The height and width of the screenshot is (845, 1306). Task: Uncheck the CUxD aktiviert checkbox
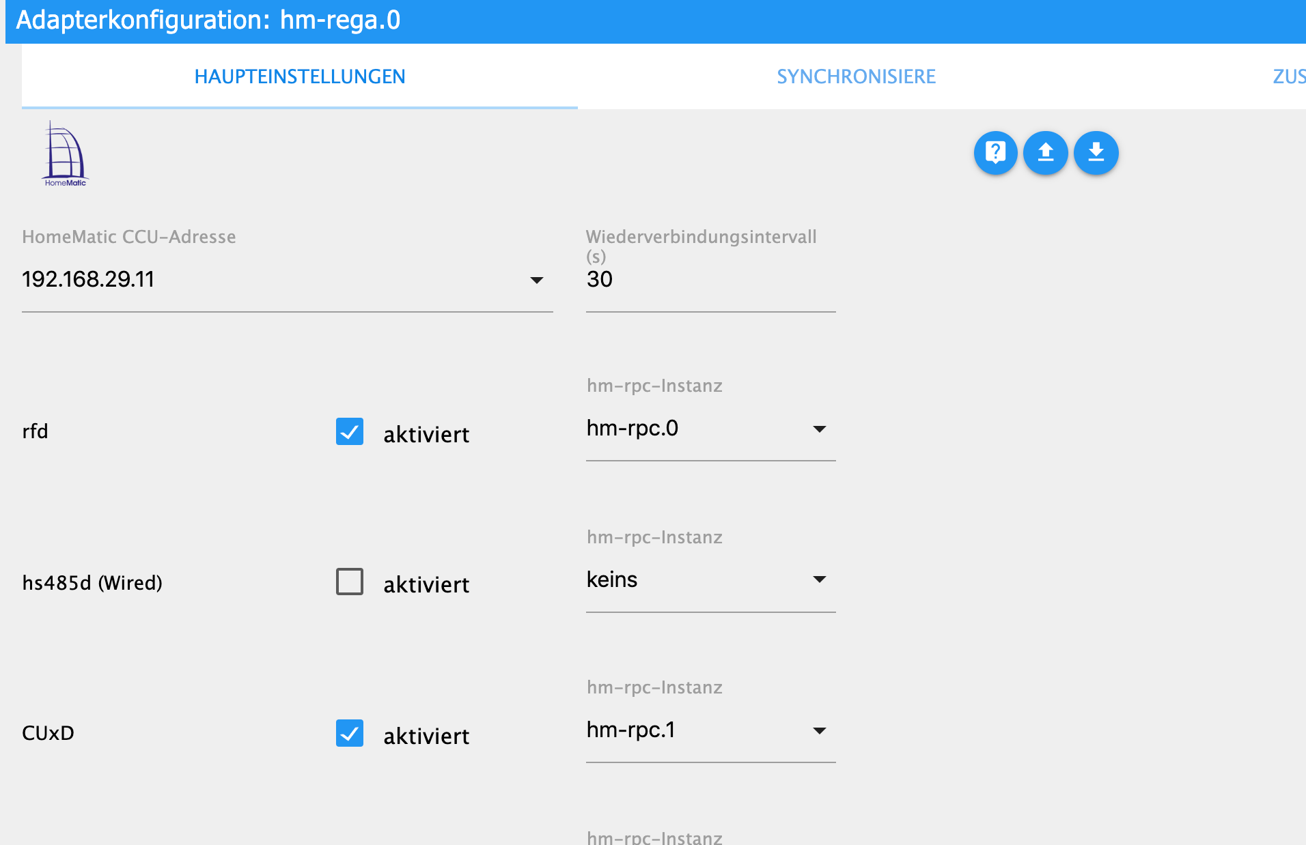coord(350,733)
